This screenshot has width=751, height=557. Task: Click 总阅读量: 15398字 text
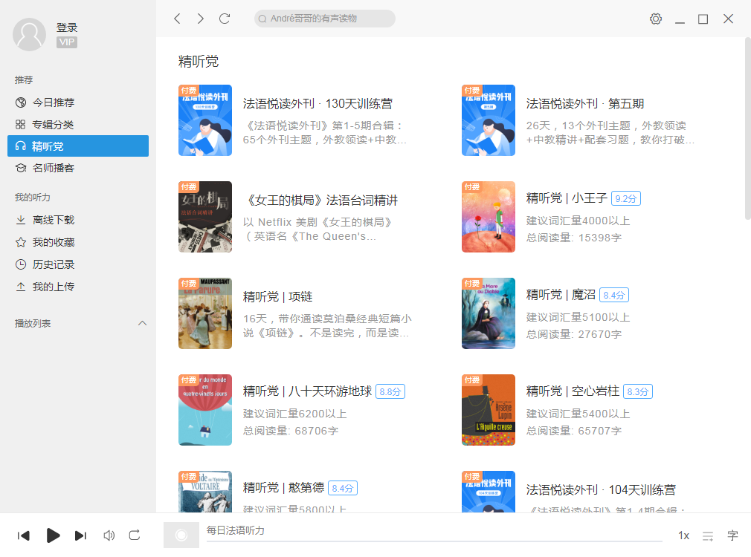point(574,238)
